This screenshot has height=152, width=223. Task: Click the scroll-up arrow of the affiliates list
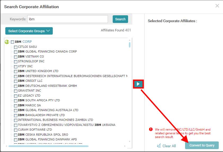[x=130, y=40]
